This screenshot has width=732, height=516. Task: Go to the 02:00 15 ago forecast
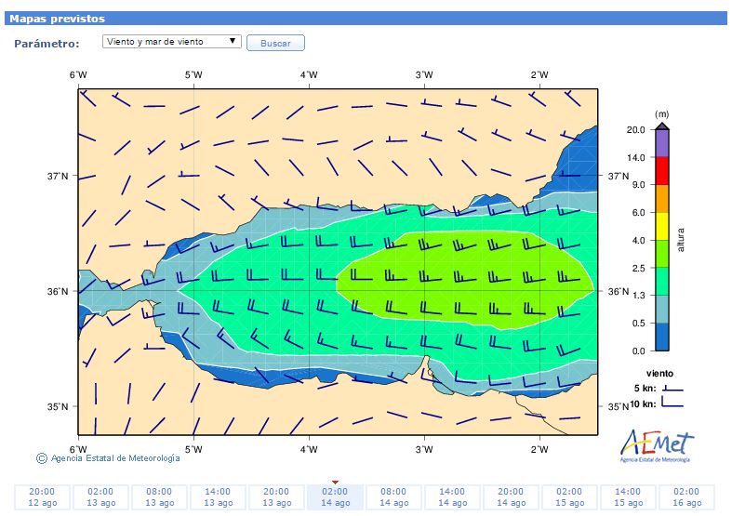[569, 497]
